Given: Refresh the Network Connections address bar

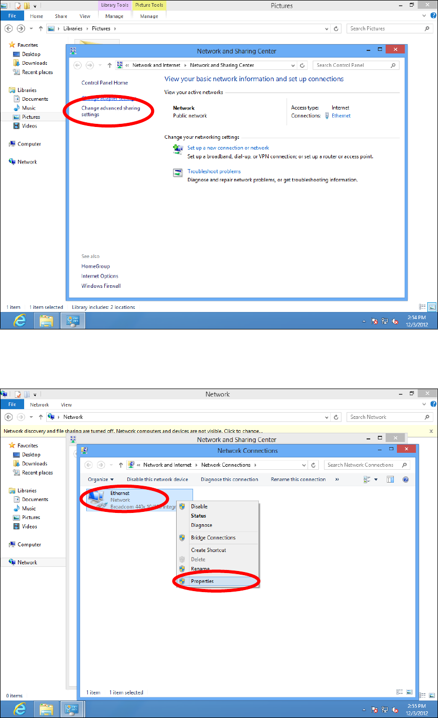Looking at the screenshot, I should [x=314, y=465].
